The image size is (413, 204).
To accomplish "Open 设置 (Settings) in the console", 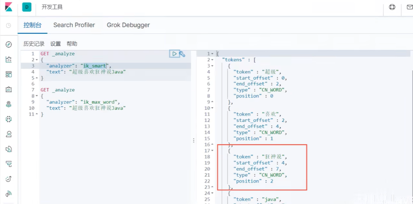I will [x=55, y=44].
